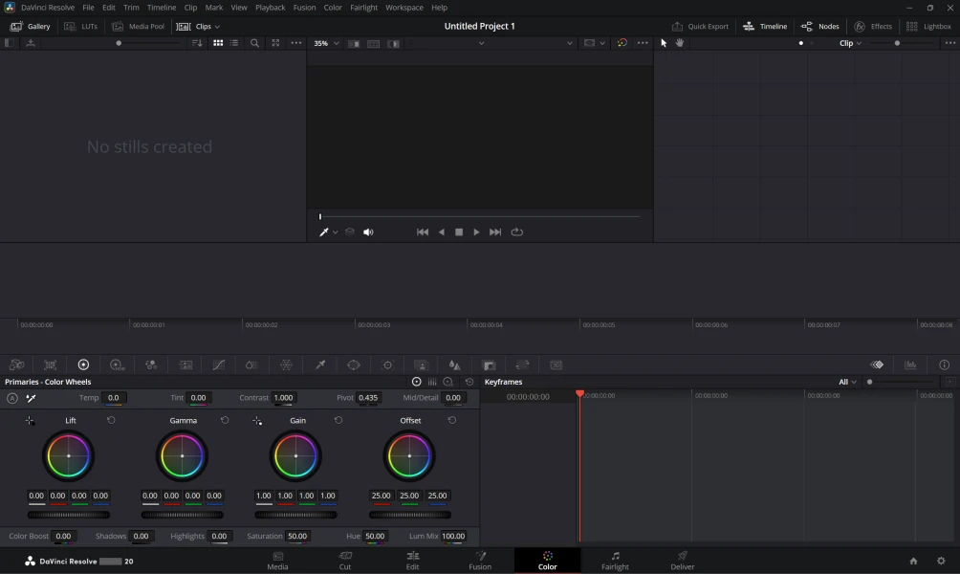
Task: Open the keyframes All filter dropdown
Action: 847,382
